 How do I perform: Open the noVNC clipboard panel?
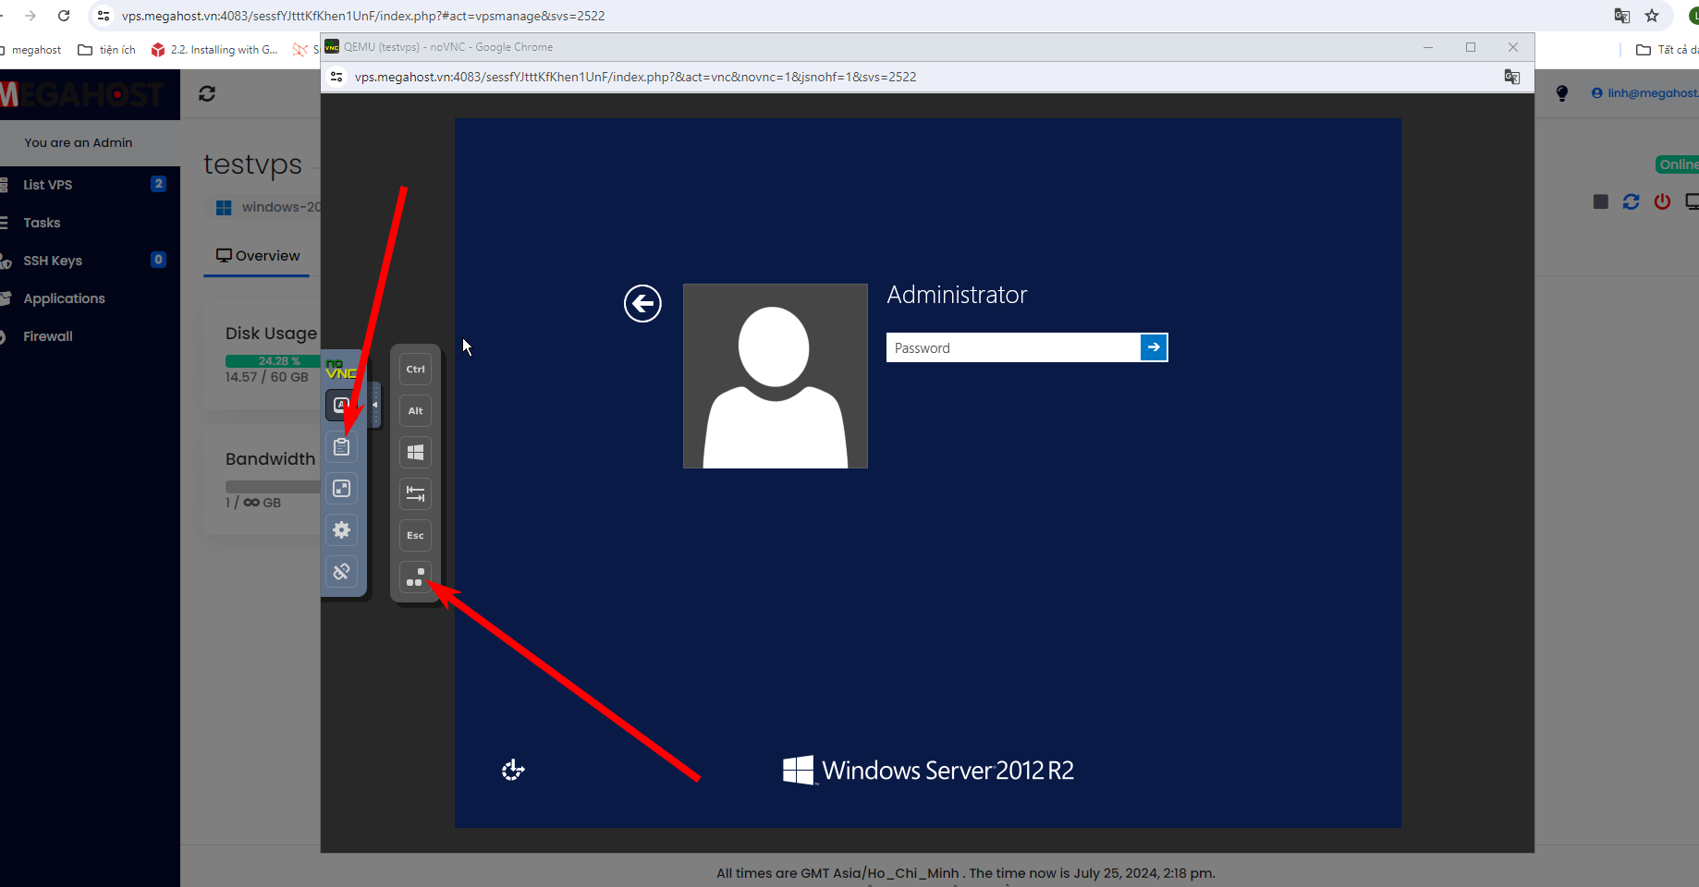pyautogui.click(x=341, y=447)
